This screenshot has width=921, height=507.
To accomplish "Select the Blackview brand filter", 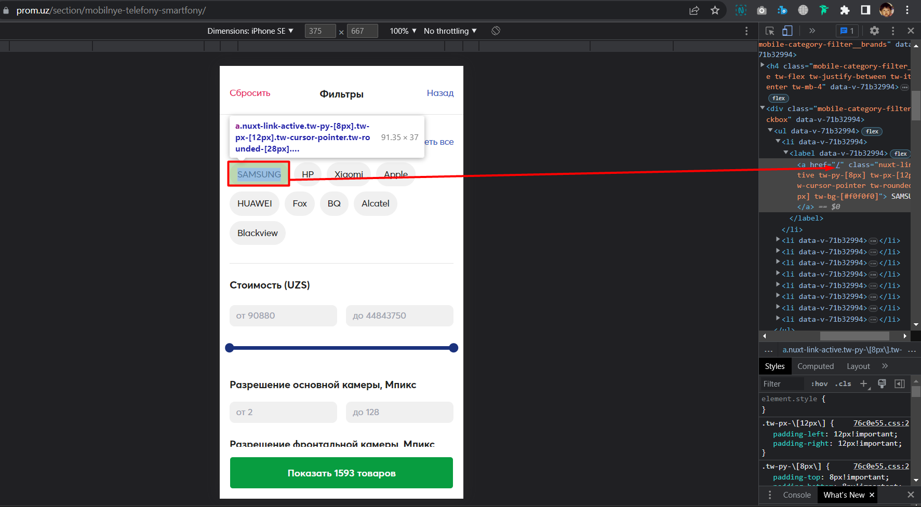I will click(x=258, y=233).
